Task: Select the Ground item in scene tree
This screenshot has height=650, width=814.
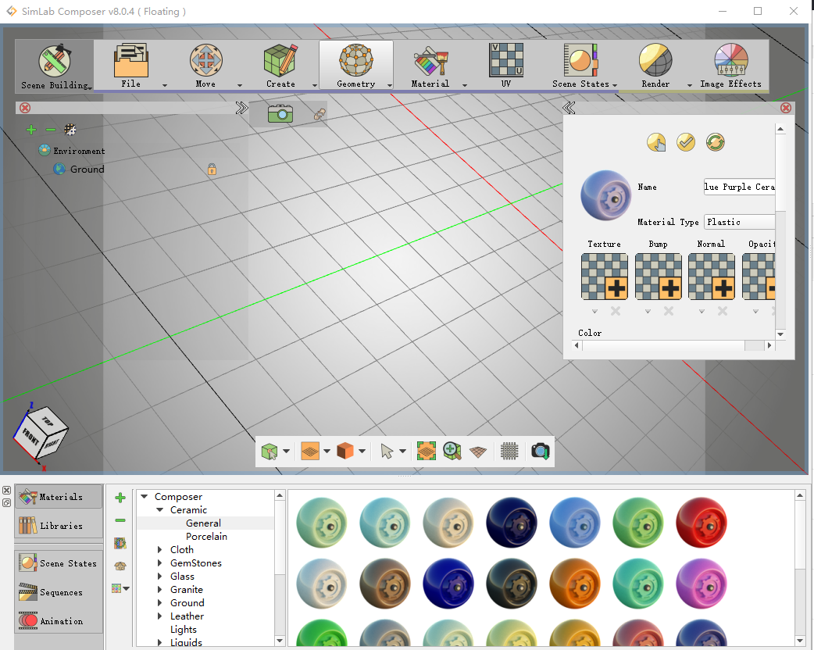Action: pos(87,170)
